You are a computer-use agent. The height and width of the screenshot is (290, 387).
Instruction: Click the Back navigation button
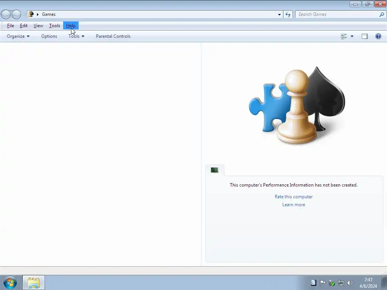(x=6, y=15)
